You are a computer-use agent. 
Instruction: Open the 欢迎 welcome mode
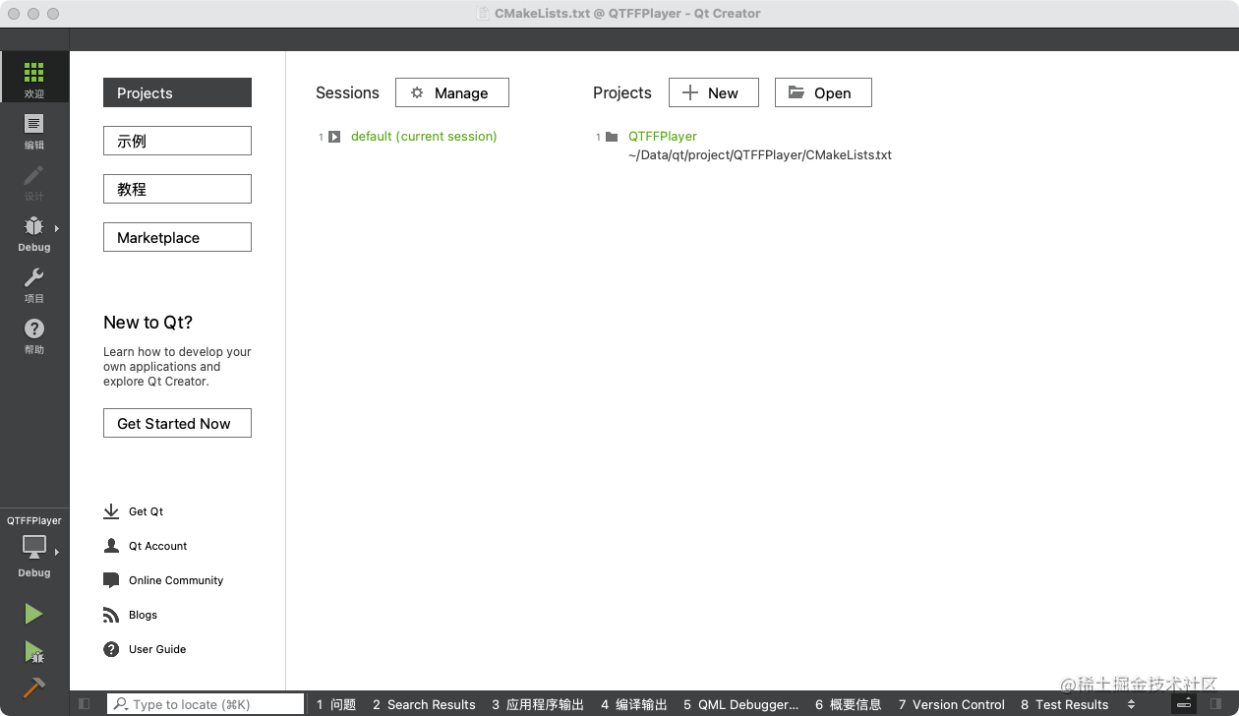pos(34,77)
